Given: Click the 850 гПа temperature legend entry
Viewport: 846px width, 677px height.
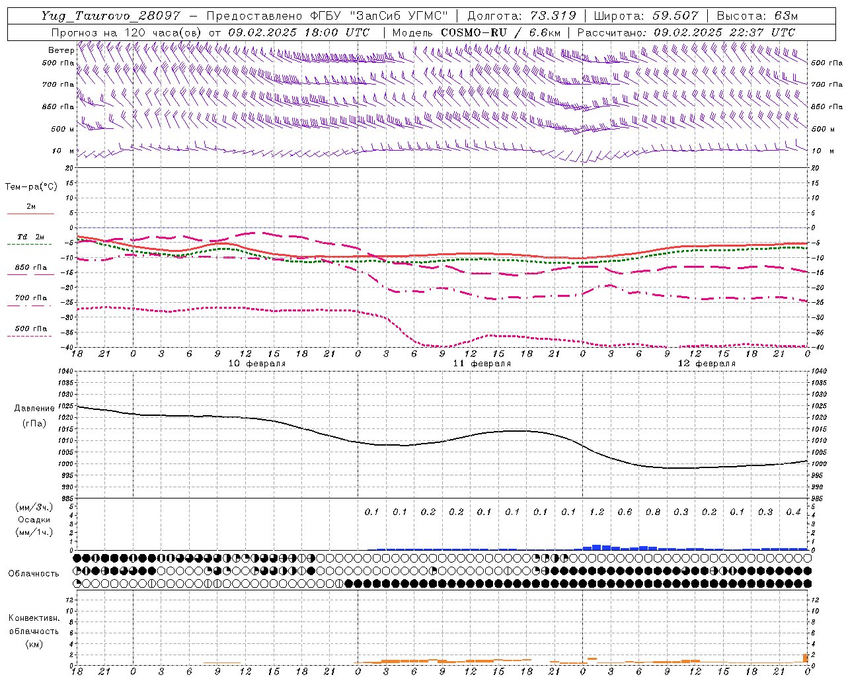Looking at the screenshot, I should tap(31, 268).
